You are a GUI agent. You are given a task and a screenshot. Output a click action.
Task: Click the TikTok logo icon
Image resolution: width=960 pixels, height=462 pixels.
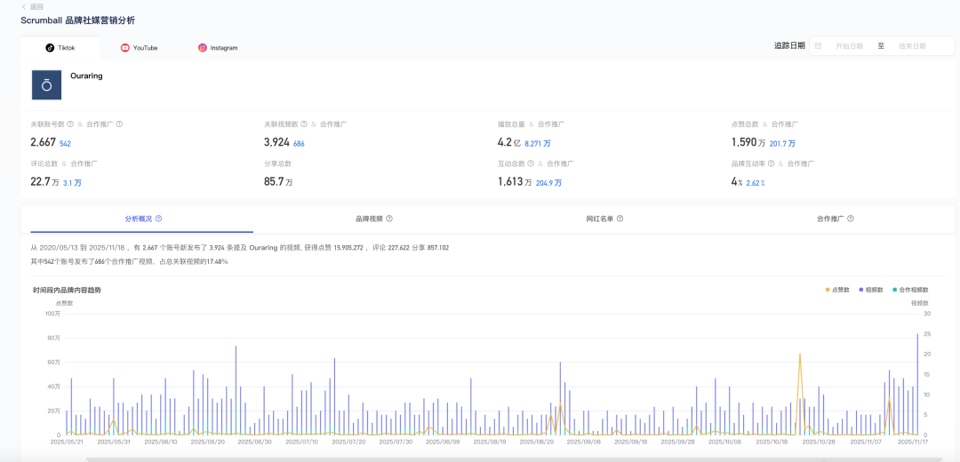pyautogui.click(x=50, y=48)
